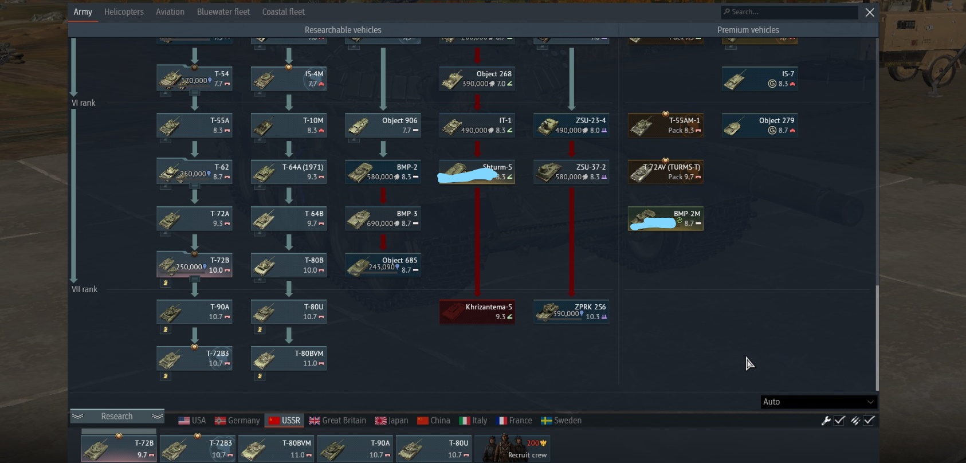
Task: Switch to the Army tab
Action: 83,12
